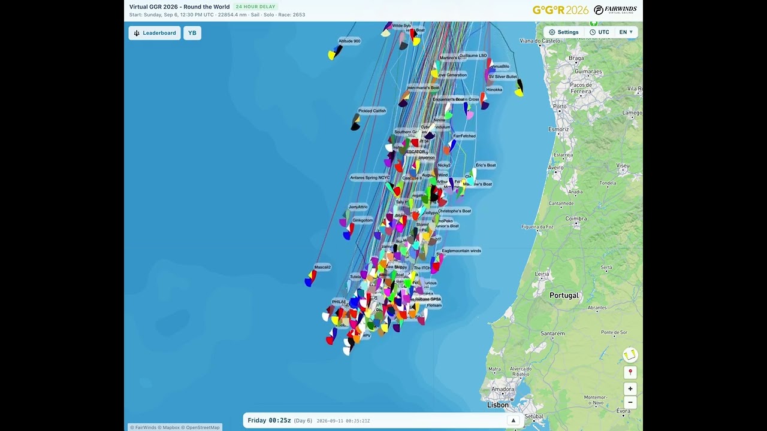This screenshot has height=431, width=767.
Task: Click the Fairwinds Virtual Sailing logo
Action: (615, 10)
